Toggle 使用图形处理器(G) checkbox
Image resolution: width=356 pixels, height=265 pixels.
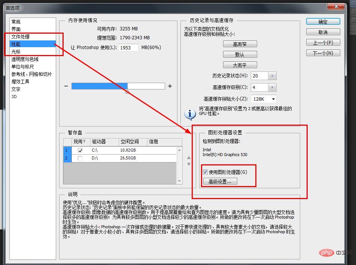(205, 172)
